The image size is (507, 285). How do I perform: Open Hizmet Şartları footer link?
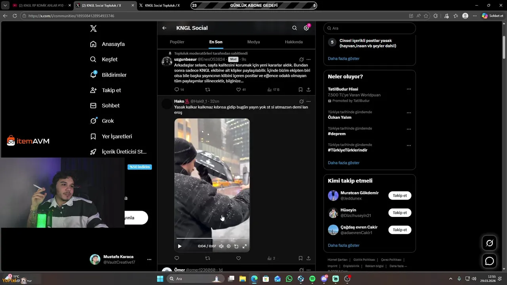point(337,260)
